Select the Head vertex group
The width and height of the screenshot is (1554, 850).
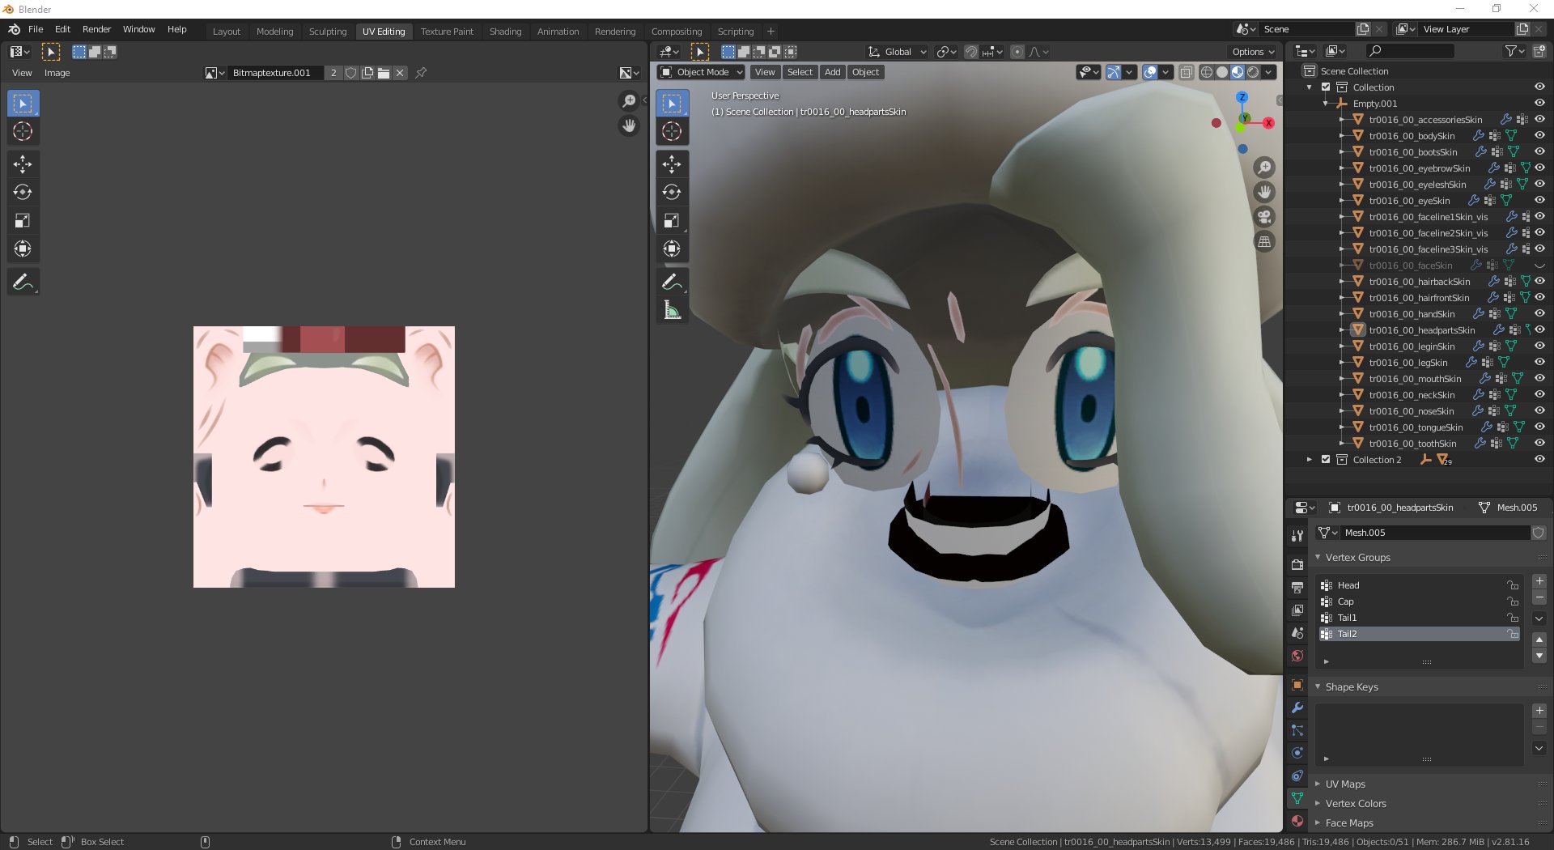coord(1420,585)
